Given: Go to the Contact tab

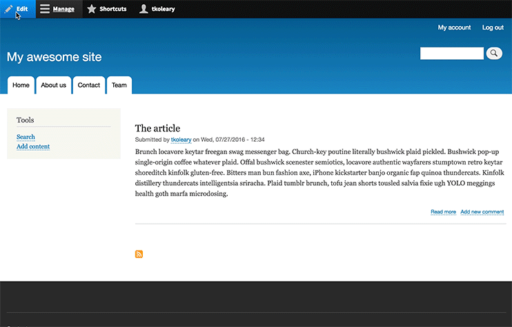Looking at the screenshot, I should (x=89, y=85).
